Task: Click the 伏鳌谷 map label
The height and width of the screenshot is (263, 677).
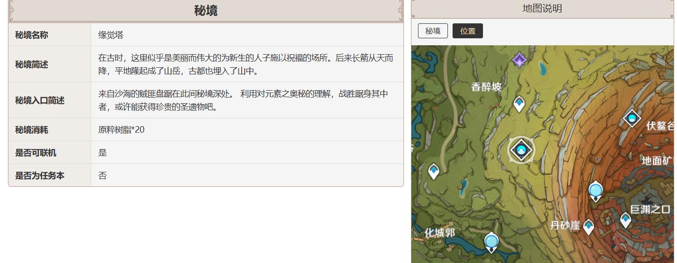Action: [660, 126]
